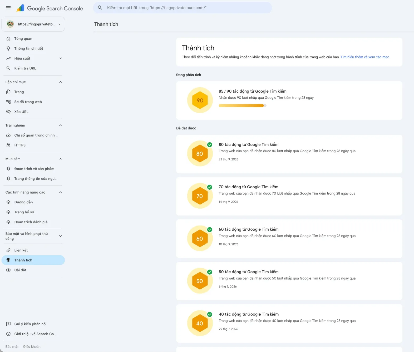
Task: Select Trang thông tin của người bán item
Action: [x=33, y=179]
